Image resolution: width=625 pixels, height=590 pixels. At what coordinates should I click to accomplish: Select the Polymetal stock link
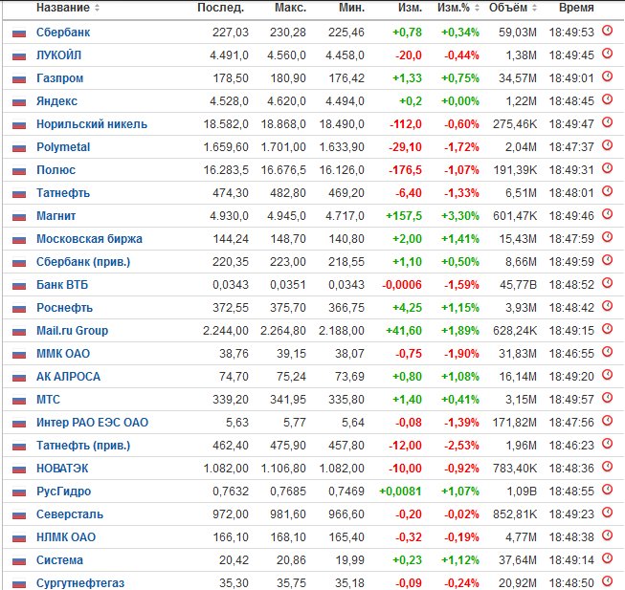click(x=63, y=147)
